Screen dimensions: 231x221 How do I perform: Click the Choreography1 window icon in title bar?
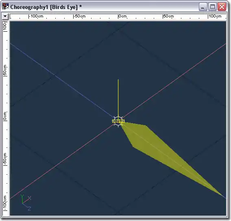tap(5, 6)
